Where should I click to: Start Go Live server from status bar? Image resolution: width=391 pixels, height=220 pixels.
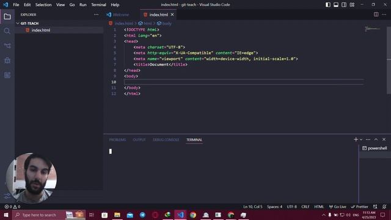point(337,207)
